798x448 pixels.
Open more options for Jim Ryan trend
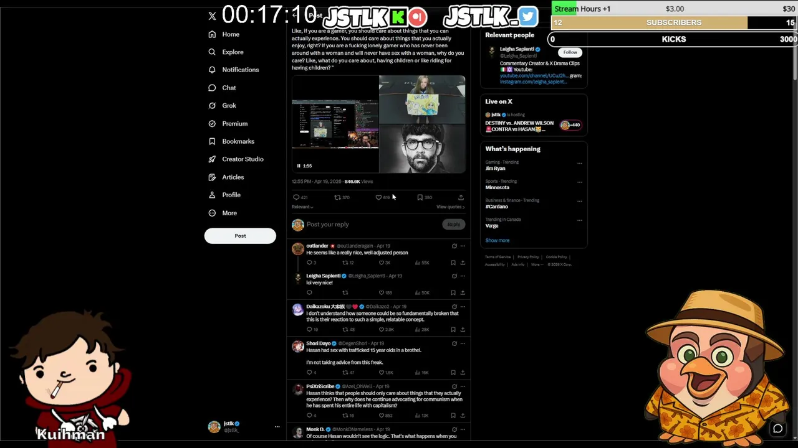pos(580,164)
